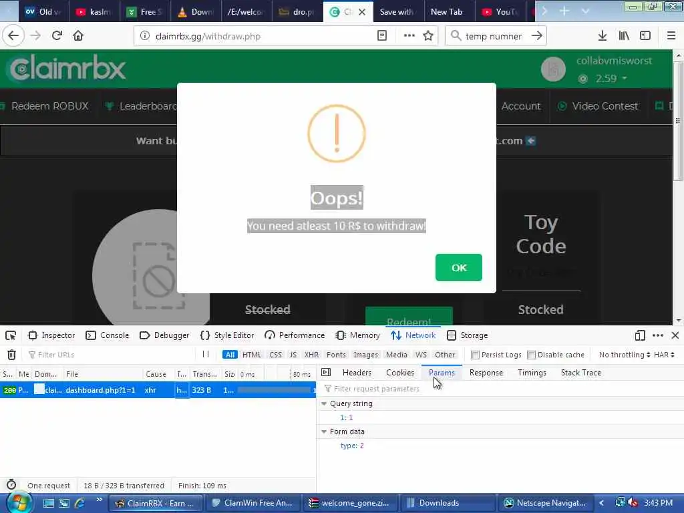The image size is (684, 513).
Task: Close the active ClaimRBX browser tab
Action: point(362,12)
